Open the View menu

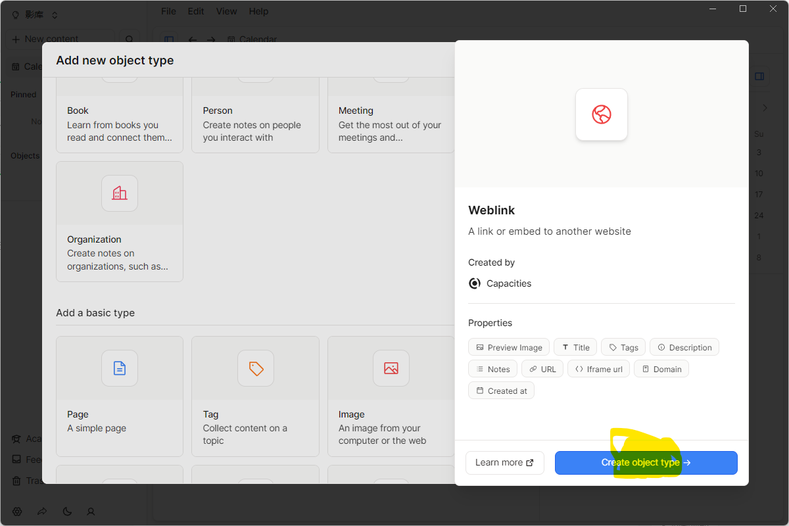226,11
